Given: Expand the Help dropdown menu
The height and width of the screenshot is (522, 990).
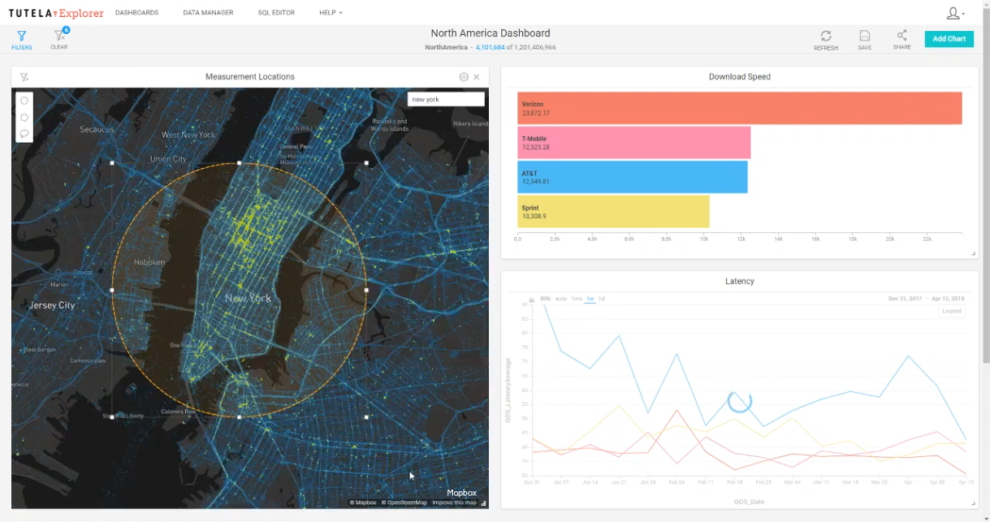Looking at the screenshot, I should tap(331, 13).
